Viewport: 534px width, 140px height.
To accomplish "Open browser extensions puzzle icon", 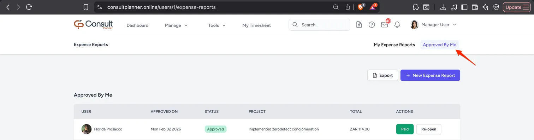I will (416, 7).
